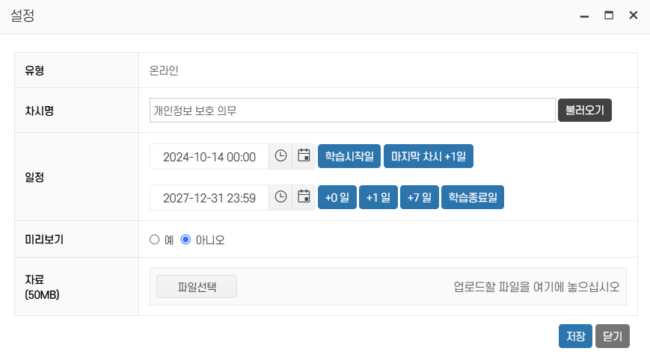Maximize the 설정 dialog window
The height and width of the screenshot is (360, 650).
click(x=609, y=16)
